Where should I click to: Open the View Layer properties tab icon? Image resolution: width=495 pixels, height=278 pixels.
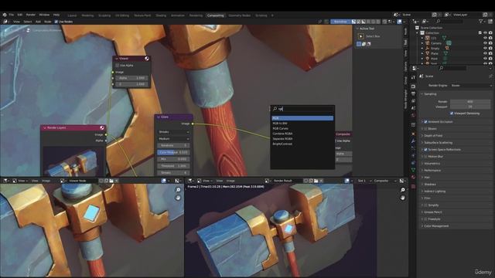pyautogui.click(x=413, y=101)
